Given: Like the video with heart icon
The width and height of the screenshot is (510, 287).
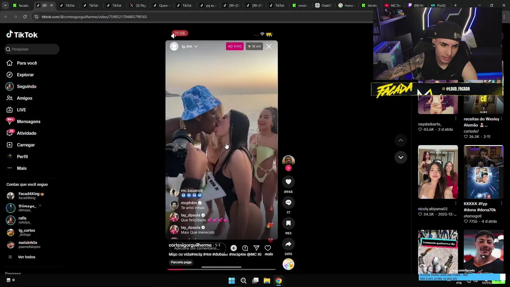Looking at the screenshot, I should point(288,182).
